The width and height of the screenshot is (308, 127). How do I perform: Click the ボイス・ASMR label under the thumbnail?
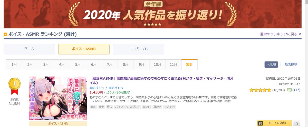click(x=58, y=123)
